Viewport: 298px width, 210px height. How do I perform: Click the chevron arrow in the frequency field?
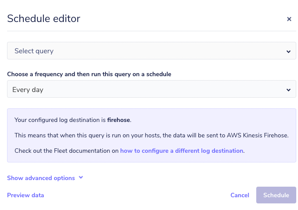point(288,90)
